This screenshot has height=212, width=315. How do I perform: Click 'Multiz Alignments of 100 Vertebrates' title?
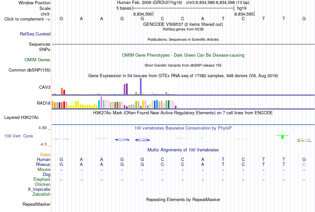tap(183, 150)
